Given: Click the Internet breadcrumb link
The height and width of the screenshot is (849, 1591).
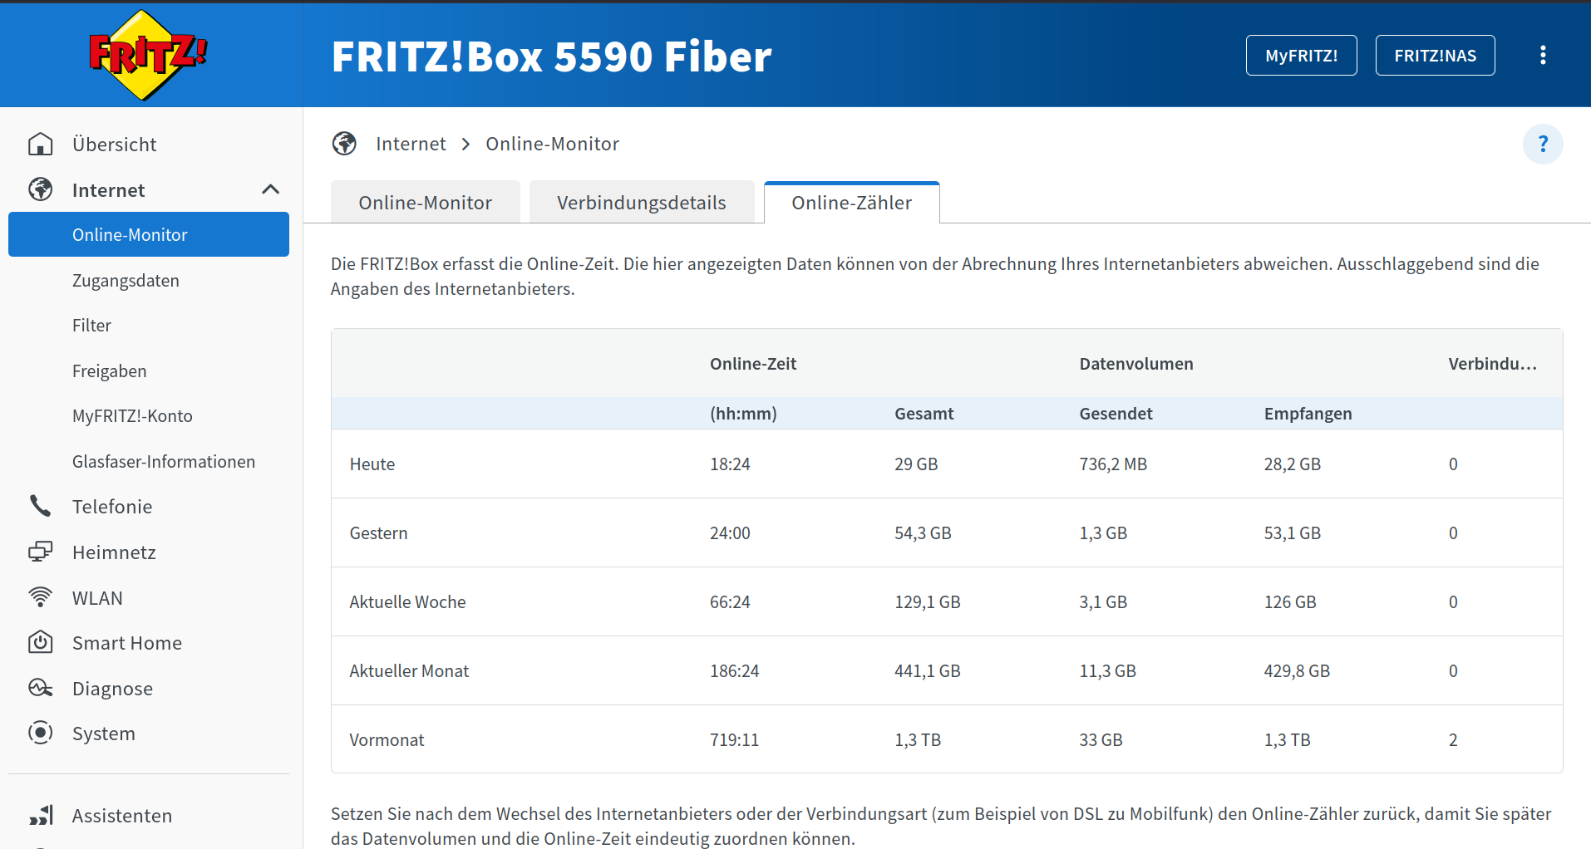Looking at the screenshot, I should 411,144.
